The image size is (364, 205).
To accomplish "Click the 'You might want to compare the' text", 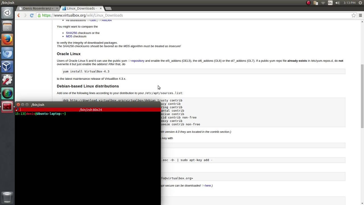I will pyautogui.click(x=77, y=27).
